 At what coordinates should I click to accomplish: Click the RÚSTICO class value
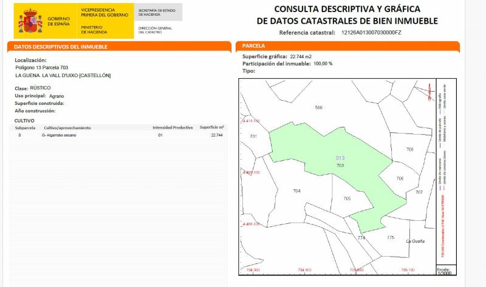[x=40, y=88]
